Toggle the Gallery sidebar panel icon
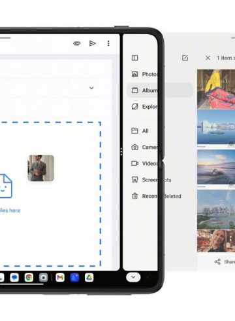Viewport: 235px width, 321px height. click(134, 58)
